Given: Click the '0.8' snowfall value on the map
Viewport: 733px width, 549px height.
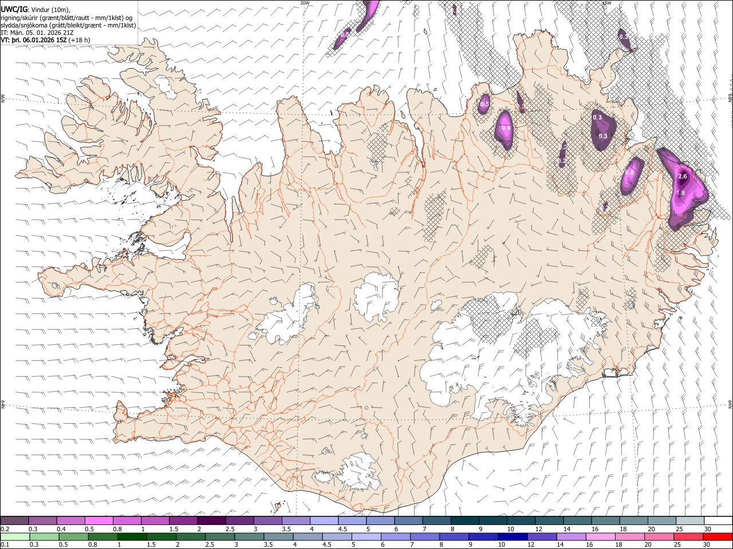Looking at the screenshot, I should [630, 172].
